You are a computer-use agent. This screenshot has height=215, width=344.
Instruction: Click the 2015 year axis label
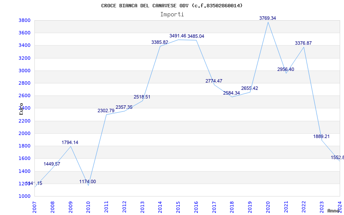178,207
